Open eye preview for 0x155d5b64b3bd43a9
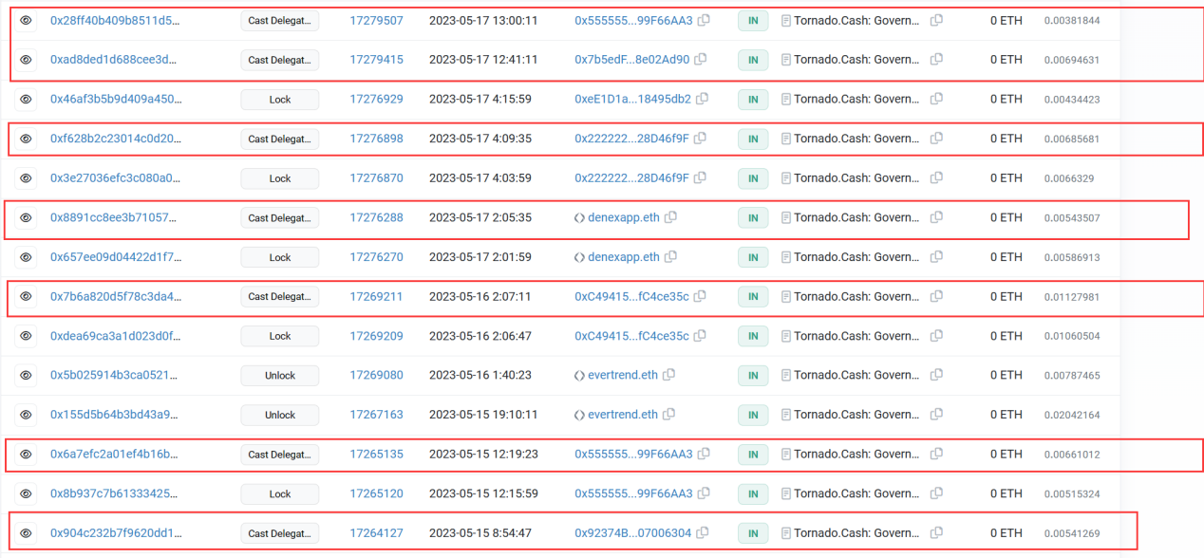 click(x=26, y=415)
